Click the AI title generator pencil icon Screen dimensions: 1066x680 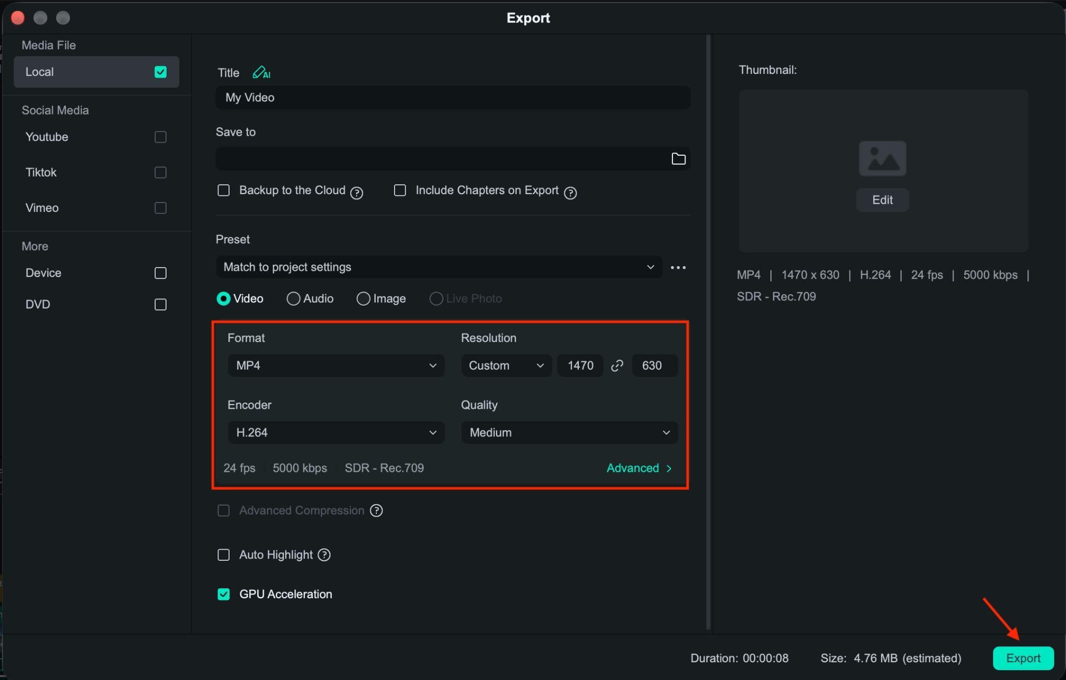[x=261, y=72]
